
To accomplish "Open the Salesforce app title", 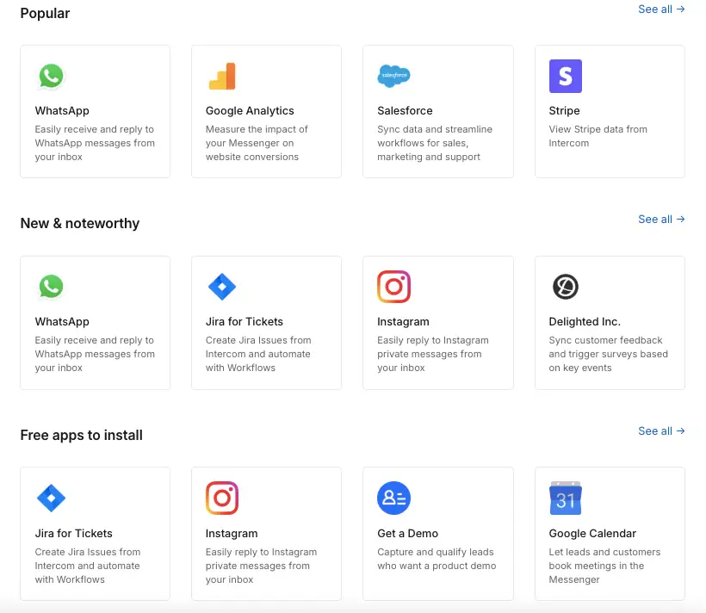I will click(405, 111).
